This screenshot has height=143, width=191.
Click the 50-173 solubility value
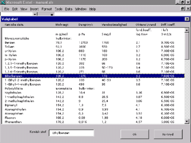[107, 68]
